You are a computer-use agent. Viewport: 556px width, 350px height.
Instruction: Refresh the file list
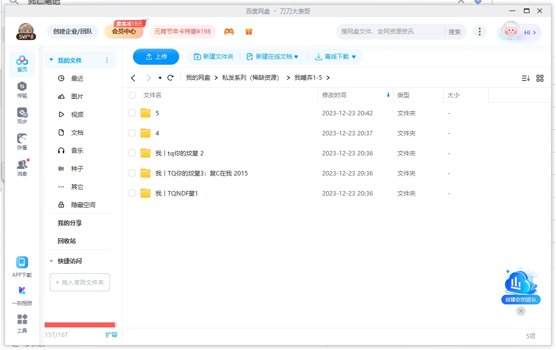click(170, 78)
